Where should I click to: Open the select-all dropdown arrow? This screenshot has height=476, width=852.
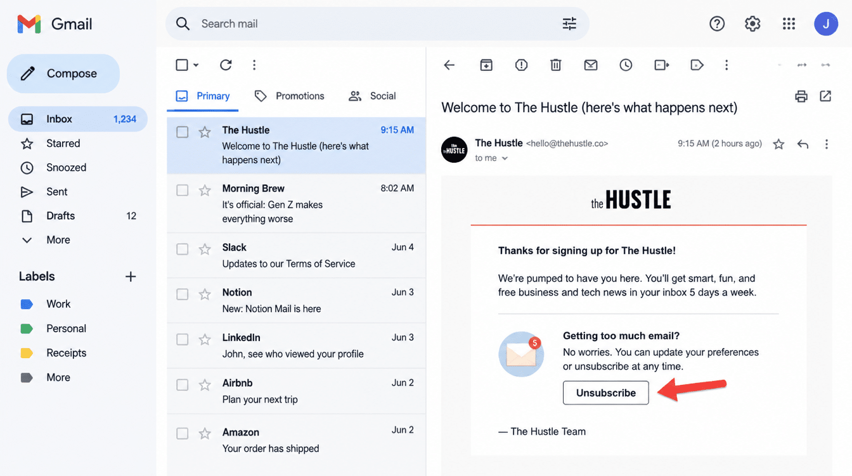point(196,65)
